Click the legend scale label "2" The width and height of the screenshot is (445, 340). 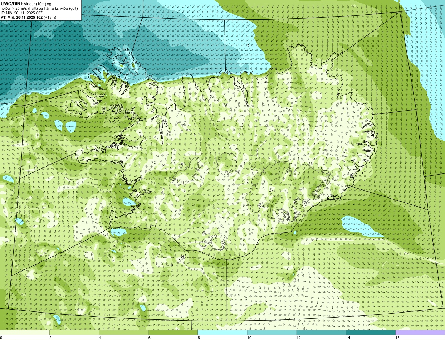coord(50,338)
